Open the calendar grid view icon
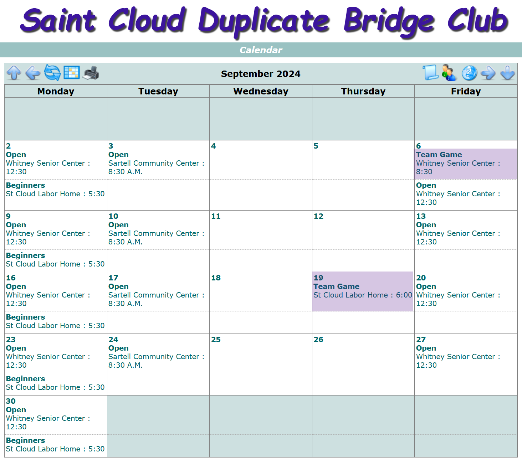The width and height of the screenshot is (522, 460). [x=72, y=73]
